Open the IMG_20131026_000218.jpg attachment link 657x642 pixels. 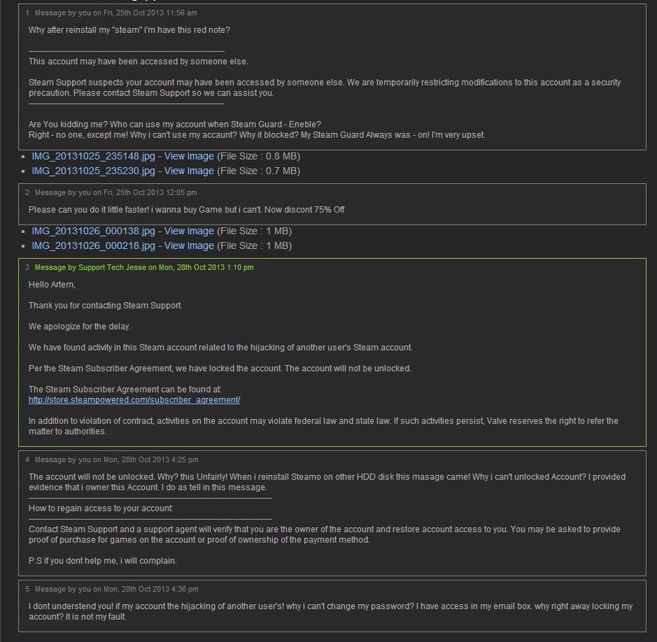pos(94,246)
